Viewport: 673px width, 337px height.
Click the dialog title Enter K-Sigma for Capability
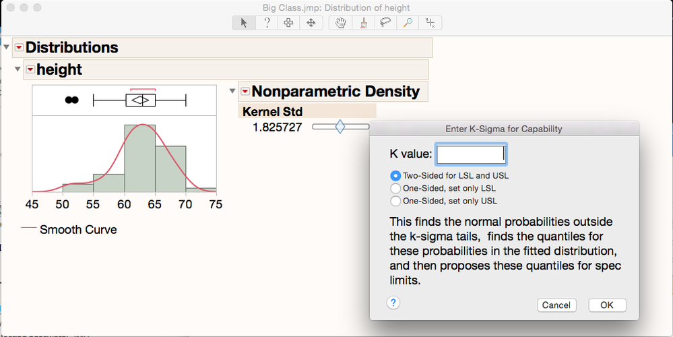503,129
